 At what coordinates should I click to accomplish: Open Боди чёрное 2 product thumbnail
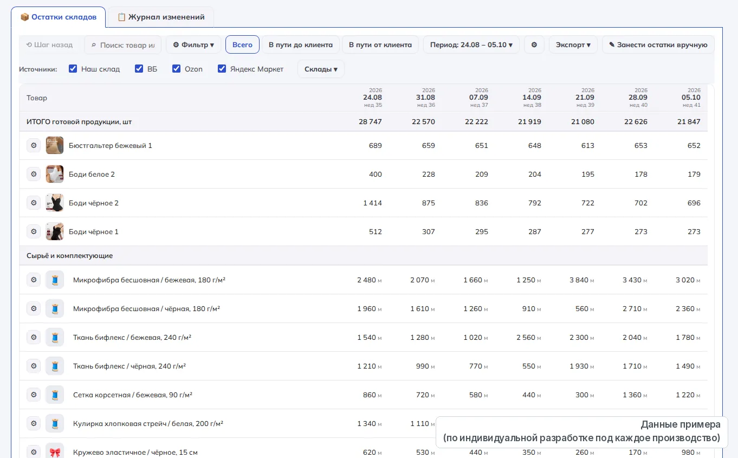click(55, 203)
